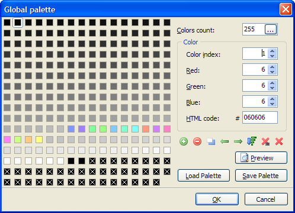Select the first solid black swatch after whites
The height and width of the screenshot is (213, 295).
click(x=71, y=161)
